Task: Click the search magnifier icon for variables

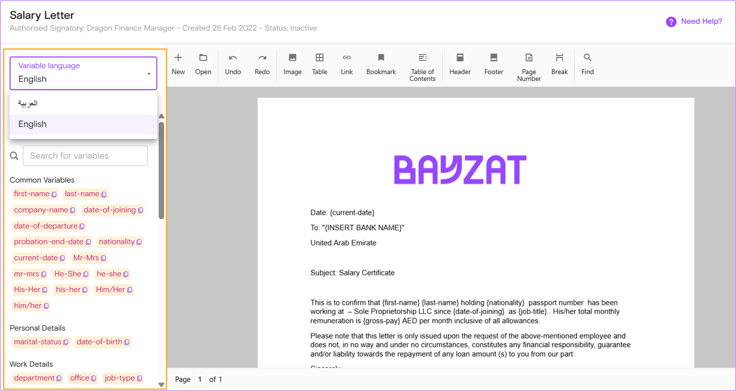Action: click(14, 156)
